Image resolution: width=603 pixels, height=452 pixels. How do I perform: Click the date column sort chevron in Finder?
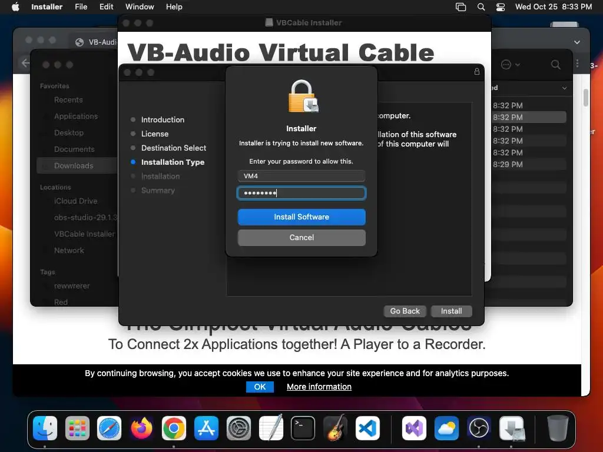(564, 88)
